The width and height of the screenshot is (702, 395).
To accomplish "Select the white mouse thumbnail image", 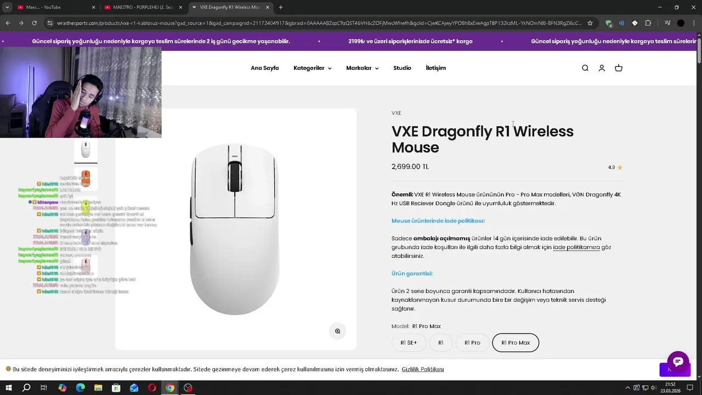I will [86, 150].
